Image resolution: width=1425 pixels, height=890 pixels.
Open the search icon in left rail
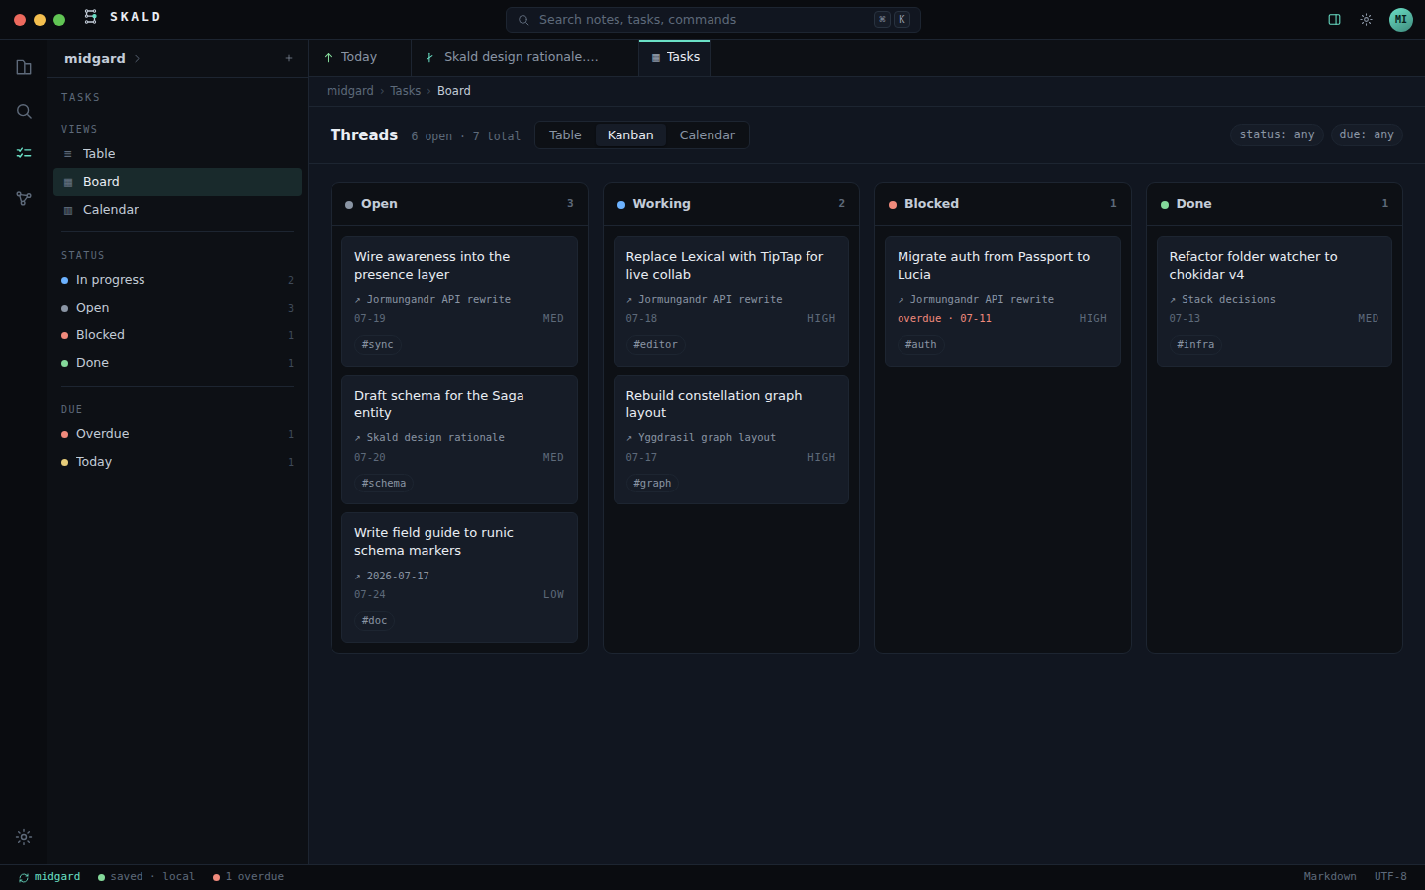click(x=24, y=111)
